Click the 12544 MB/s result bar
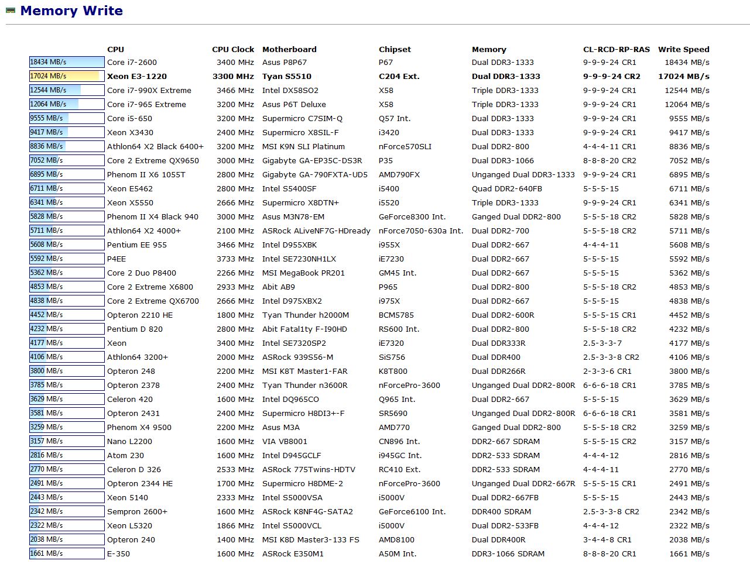 pyautogui.click(x=67, y=90)
